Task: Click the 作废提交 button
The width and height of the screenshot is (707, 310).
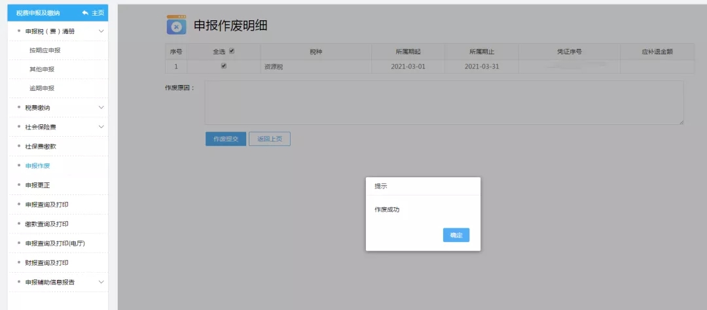Action: 226,139
